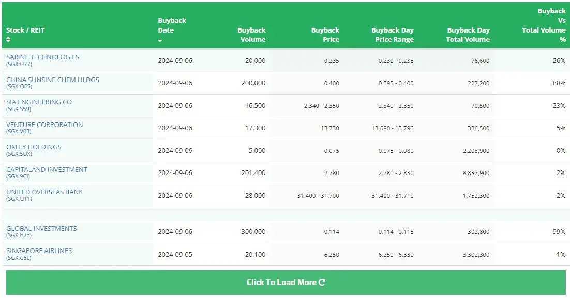Click Buyback Day Total Volume header
Screen dimensions: 570x298
coord(468,35)
